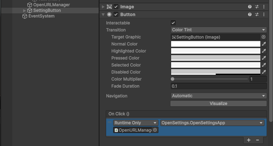Click the Highlighted Color swatch

point(215,51)
